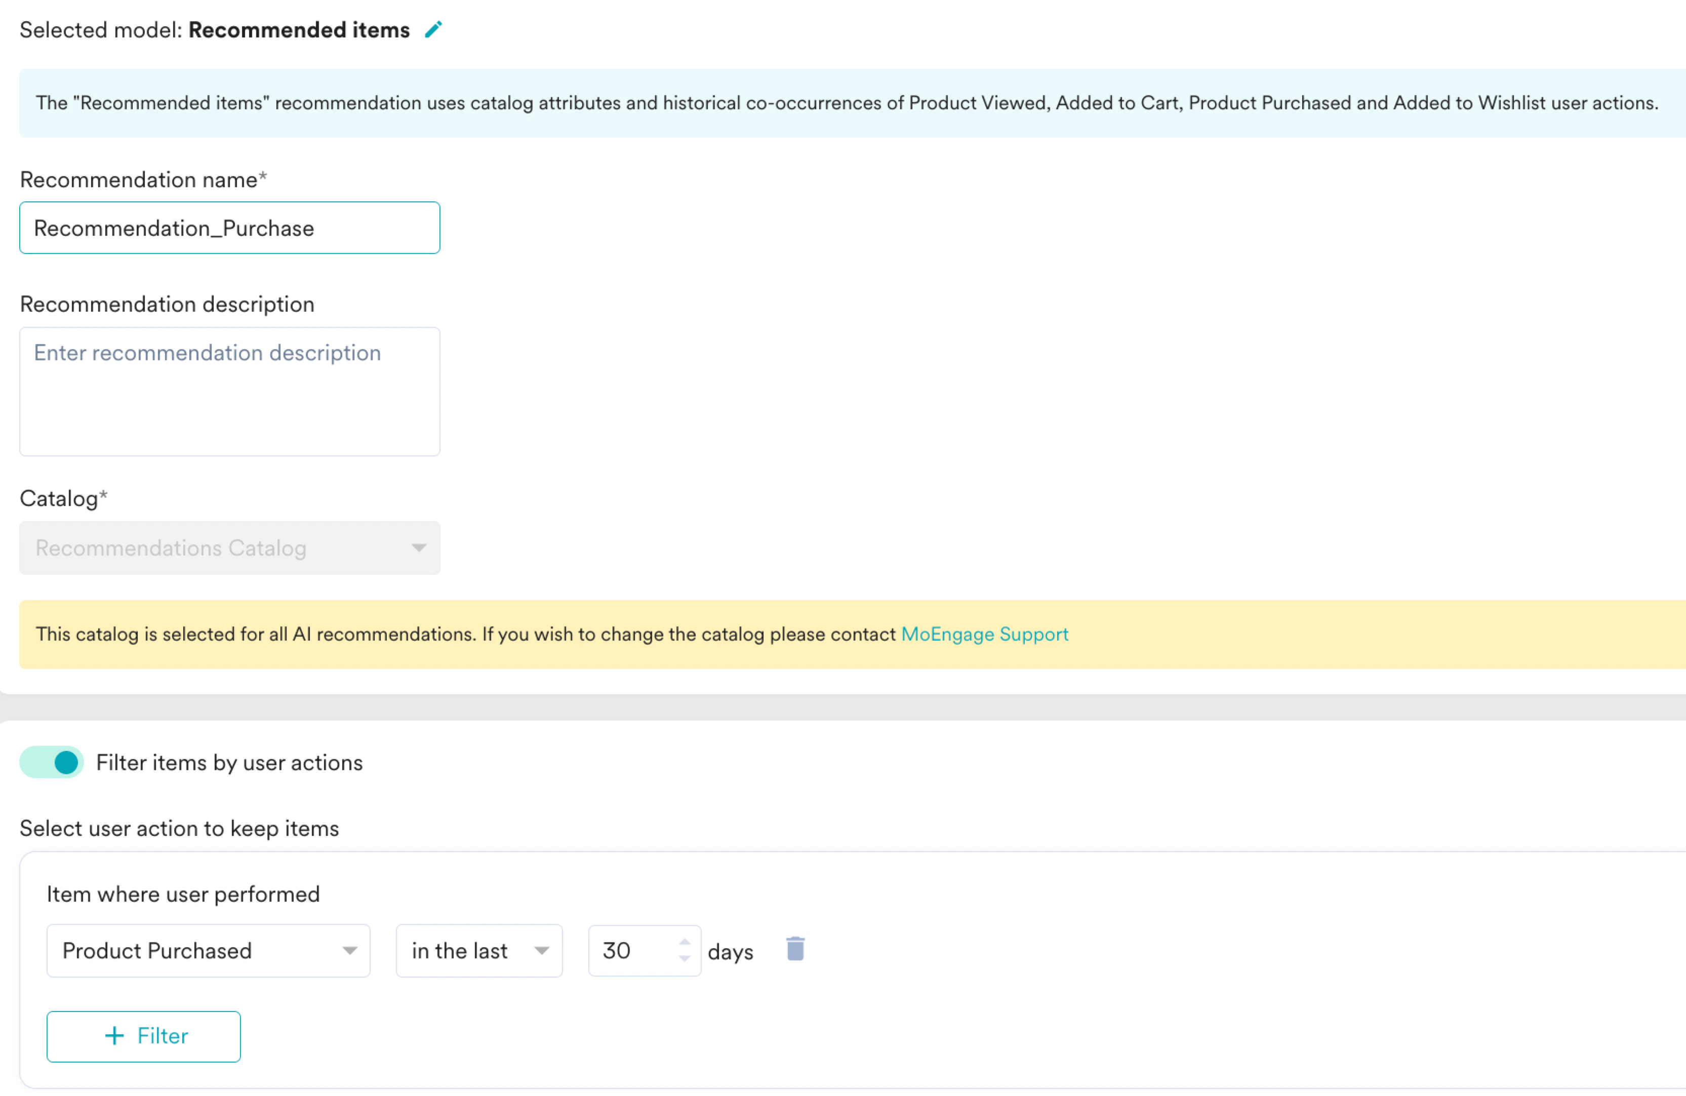
Task: Delete the Product Purchased filter with trash icon
Action: [x=795, y=949]
